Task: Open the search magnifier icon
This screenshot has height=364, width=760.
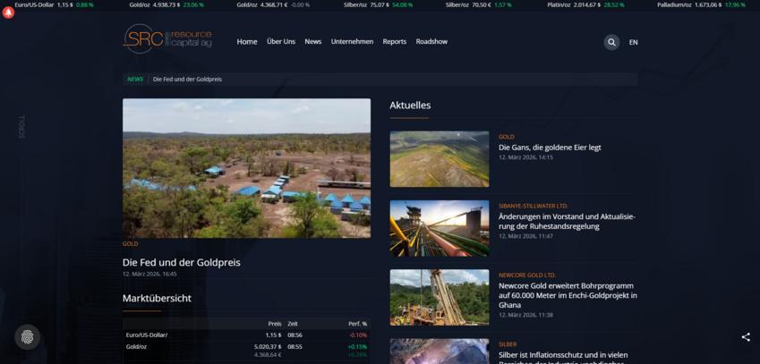Action: [611, 42]
